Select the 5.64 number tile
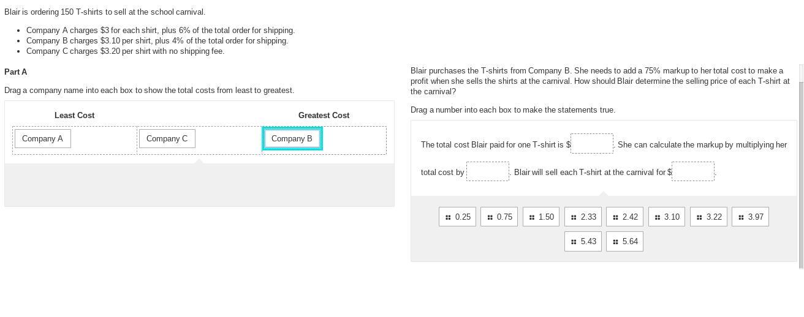This screenshot has width=804, height=317. (624, 241)
